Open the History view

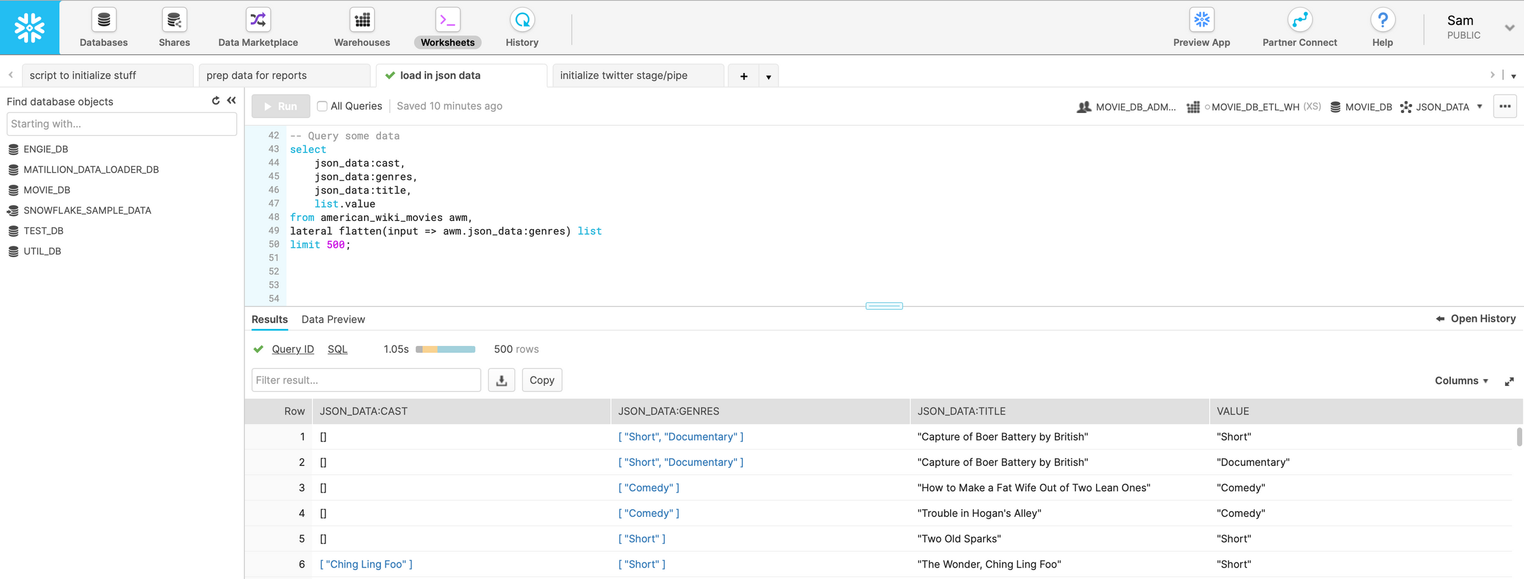tap(521, 27)
